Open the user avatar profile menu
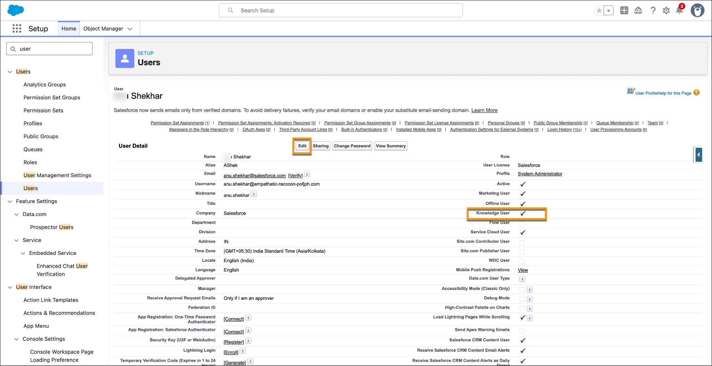Viewport: 712px width, 366px height. click(697, 10)
